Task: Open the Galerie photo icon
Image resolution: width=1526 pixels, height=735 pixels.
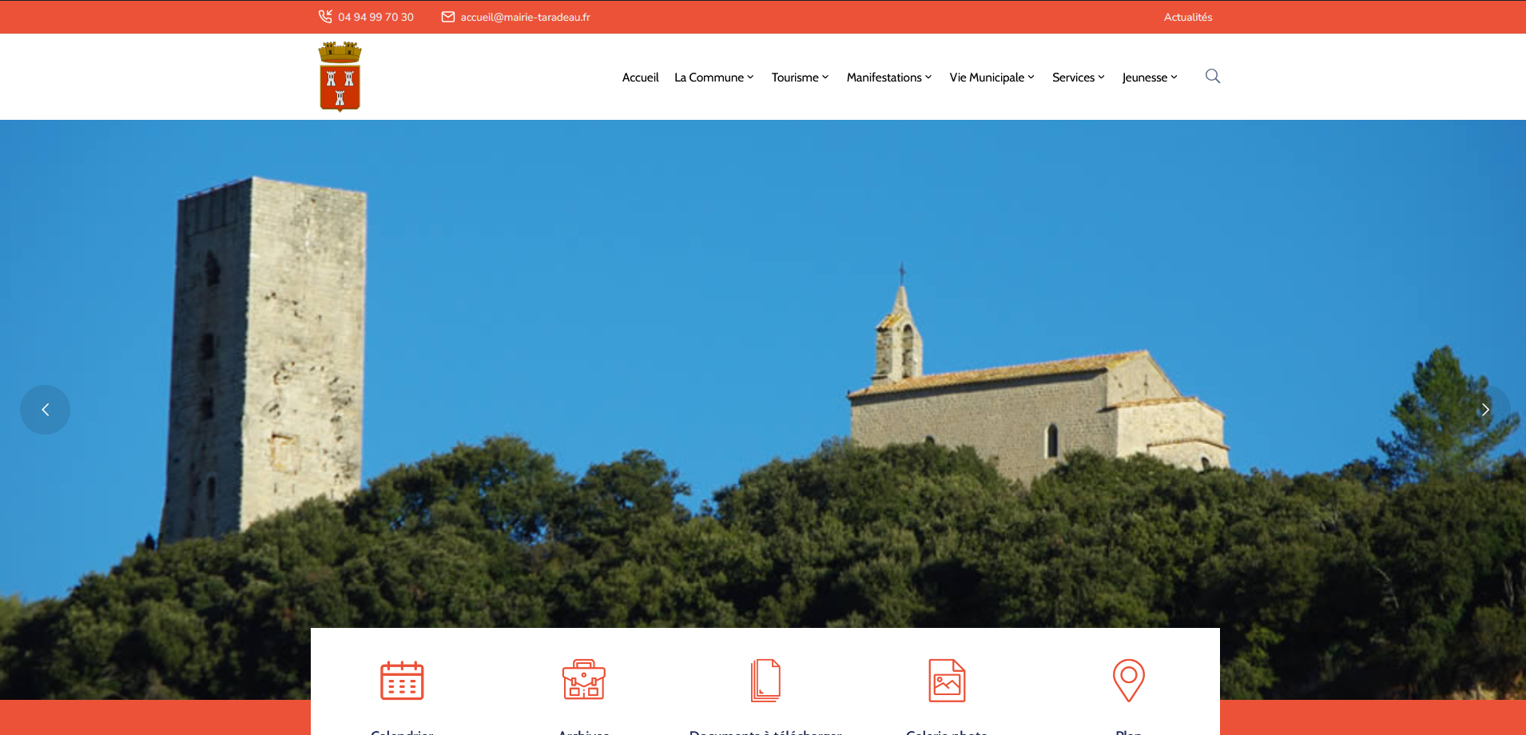Action: [947, 681]
